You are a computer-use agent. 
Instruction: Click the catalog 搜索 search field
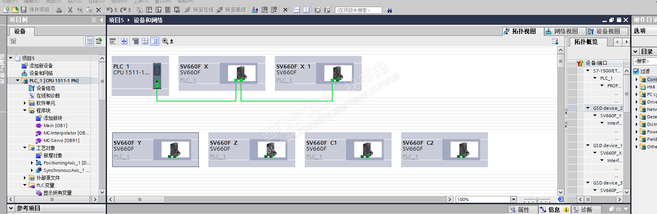click(x=645, y=61)
